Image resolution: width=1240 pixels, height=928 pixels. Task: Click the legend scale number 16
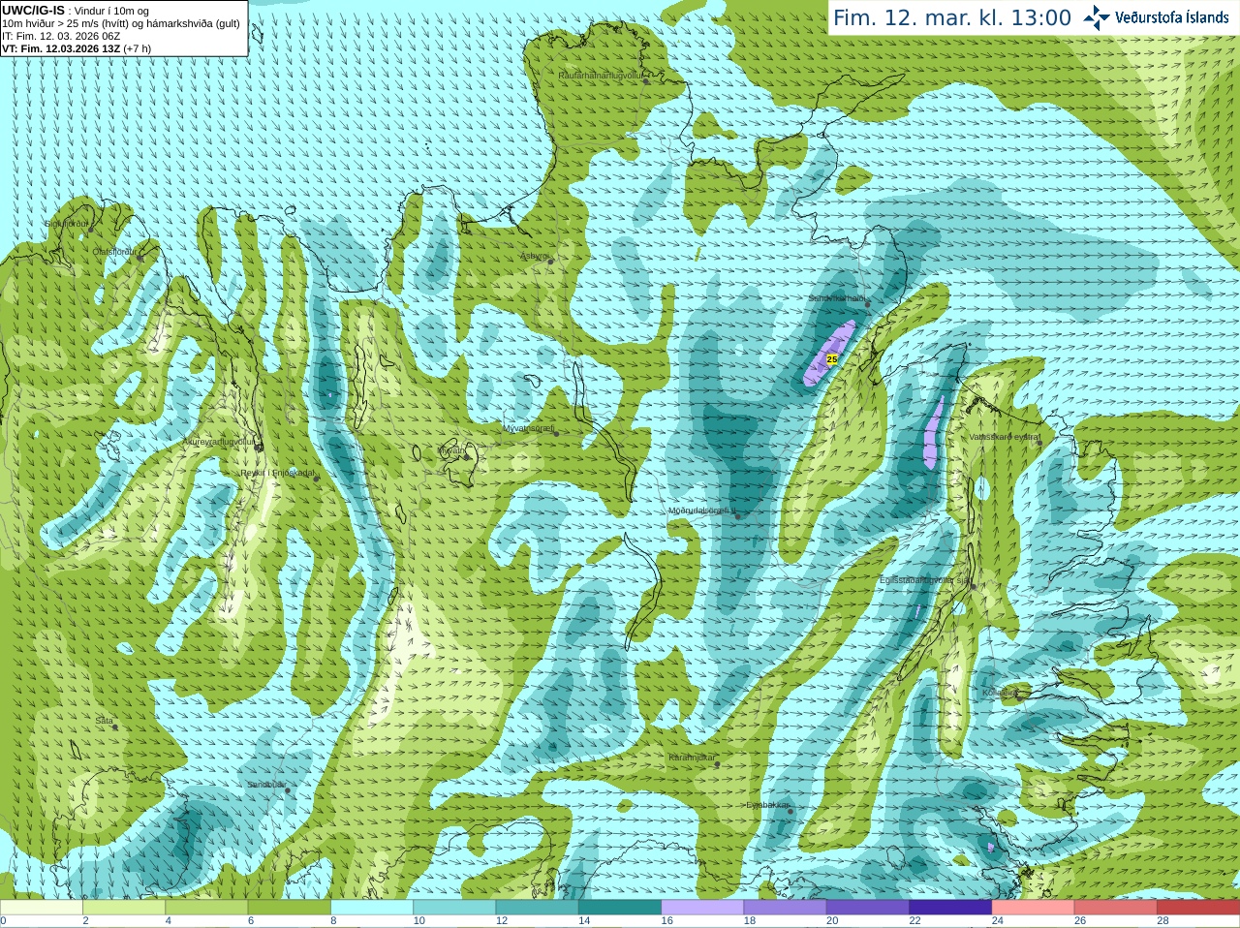pos(666,921)
